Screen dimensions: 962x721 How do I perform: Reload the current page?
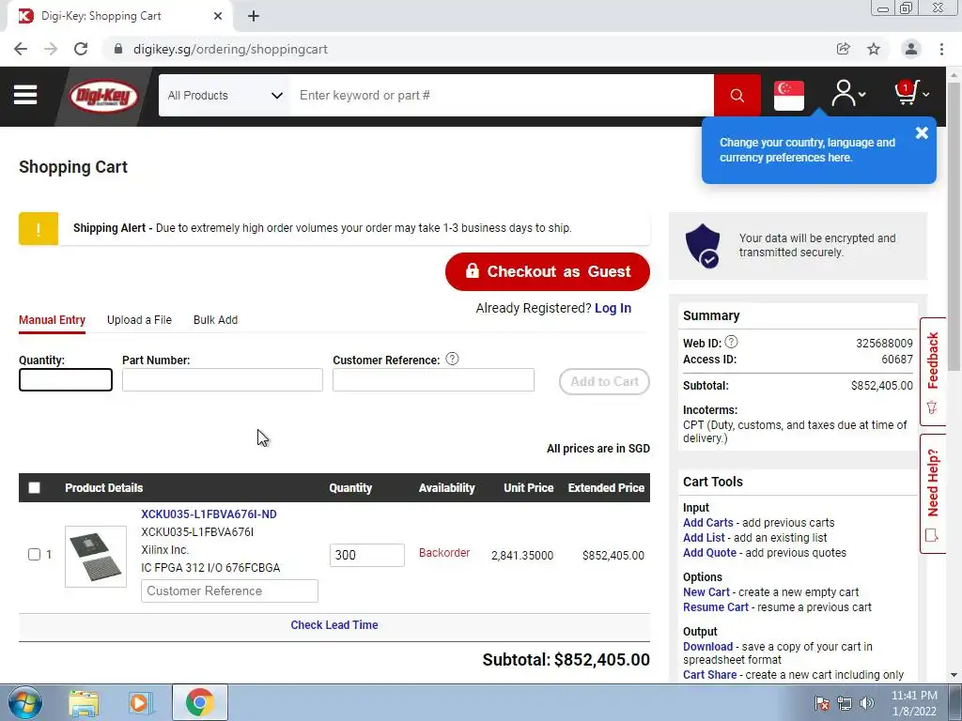pos(81,49)
